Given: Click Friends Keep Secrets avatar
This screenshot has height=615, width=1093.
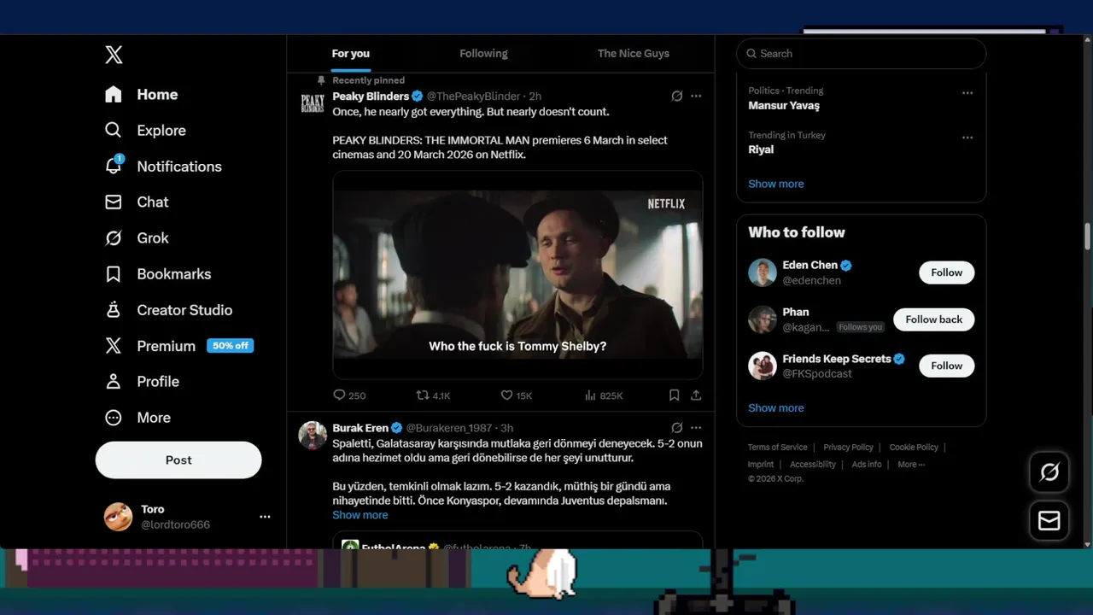Looking at the screenshot, I should 763,366.
